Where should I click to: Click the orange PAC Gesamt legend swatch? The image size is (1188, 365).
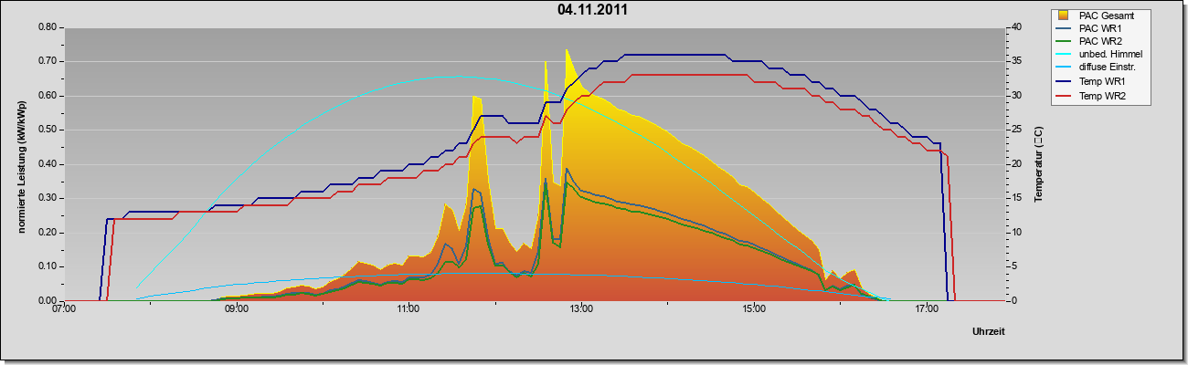(x=1065, y=16)
